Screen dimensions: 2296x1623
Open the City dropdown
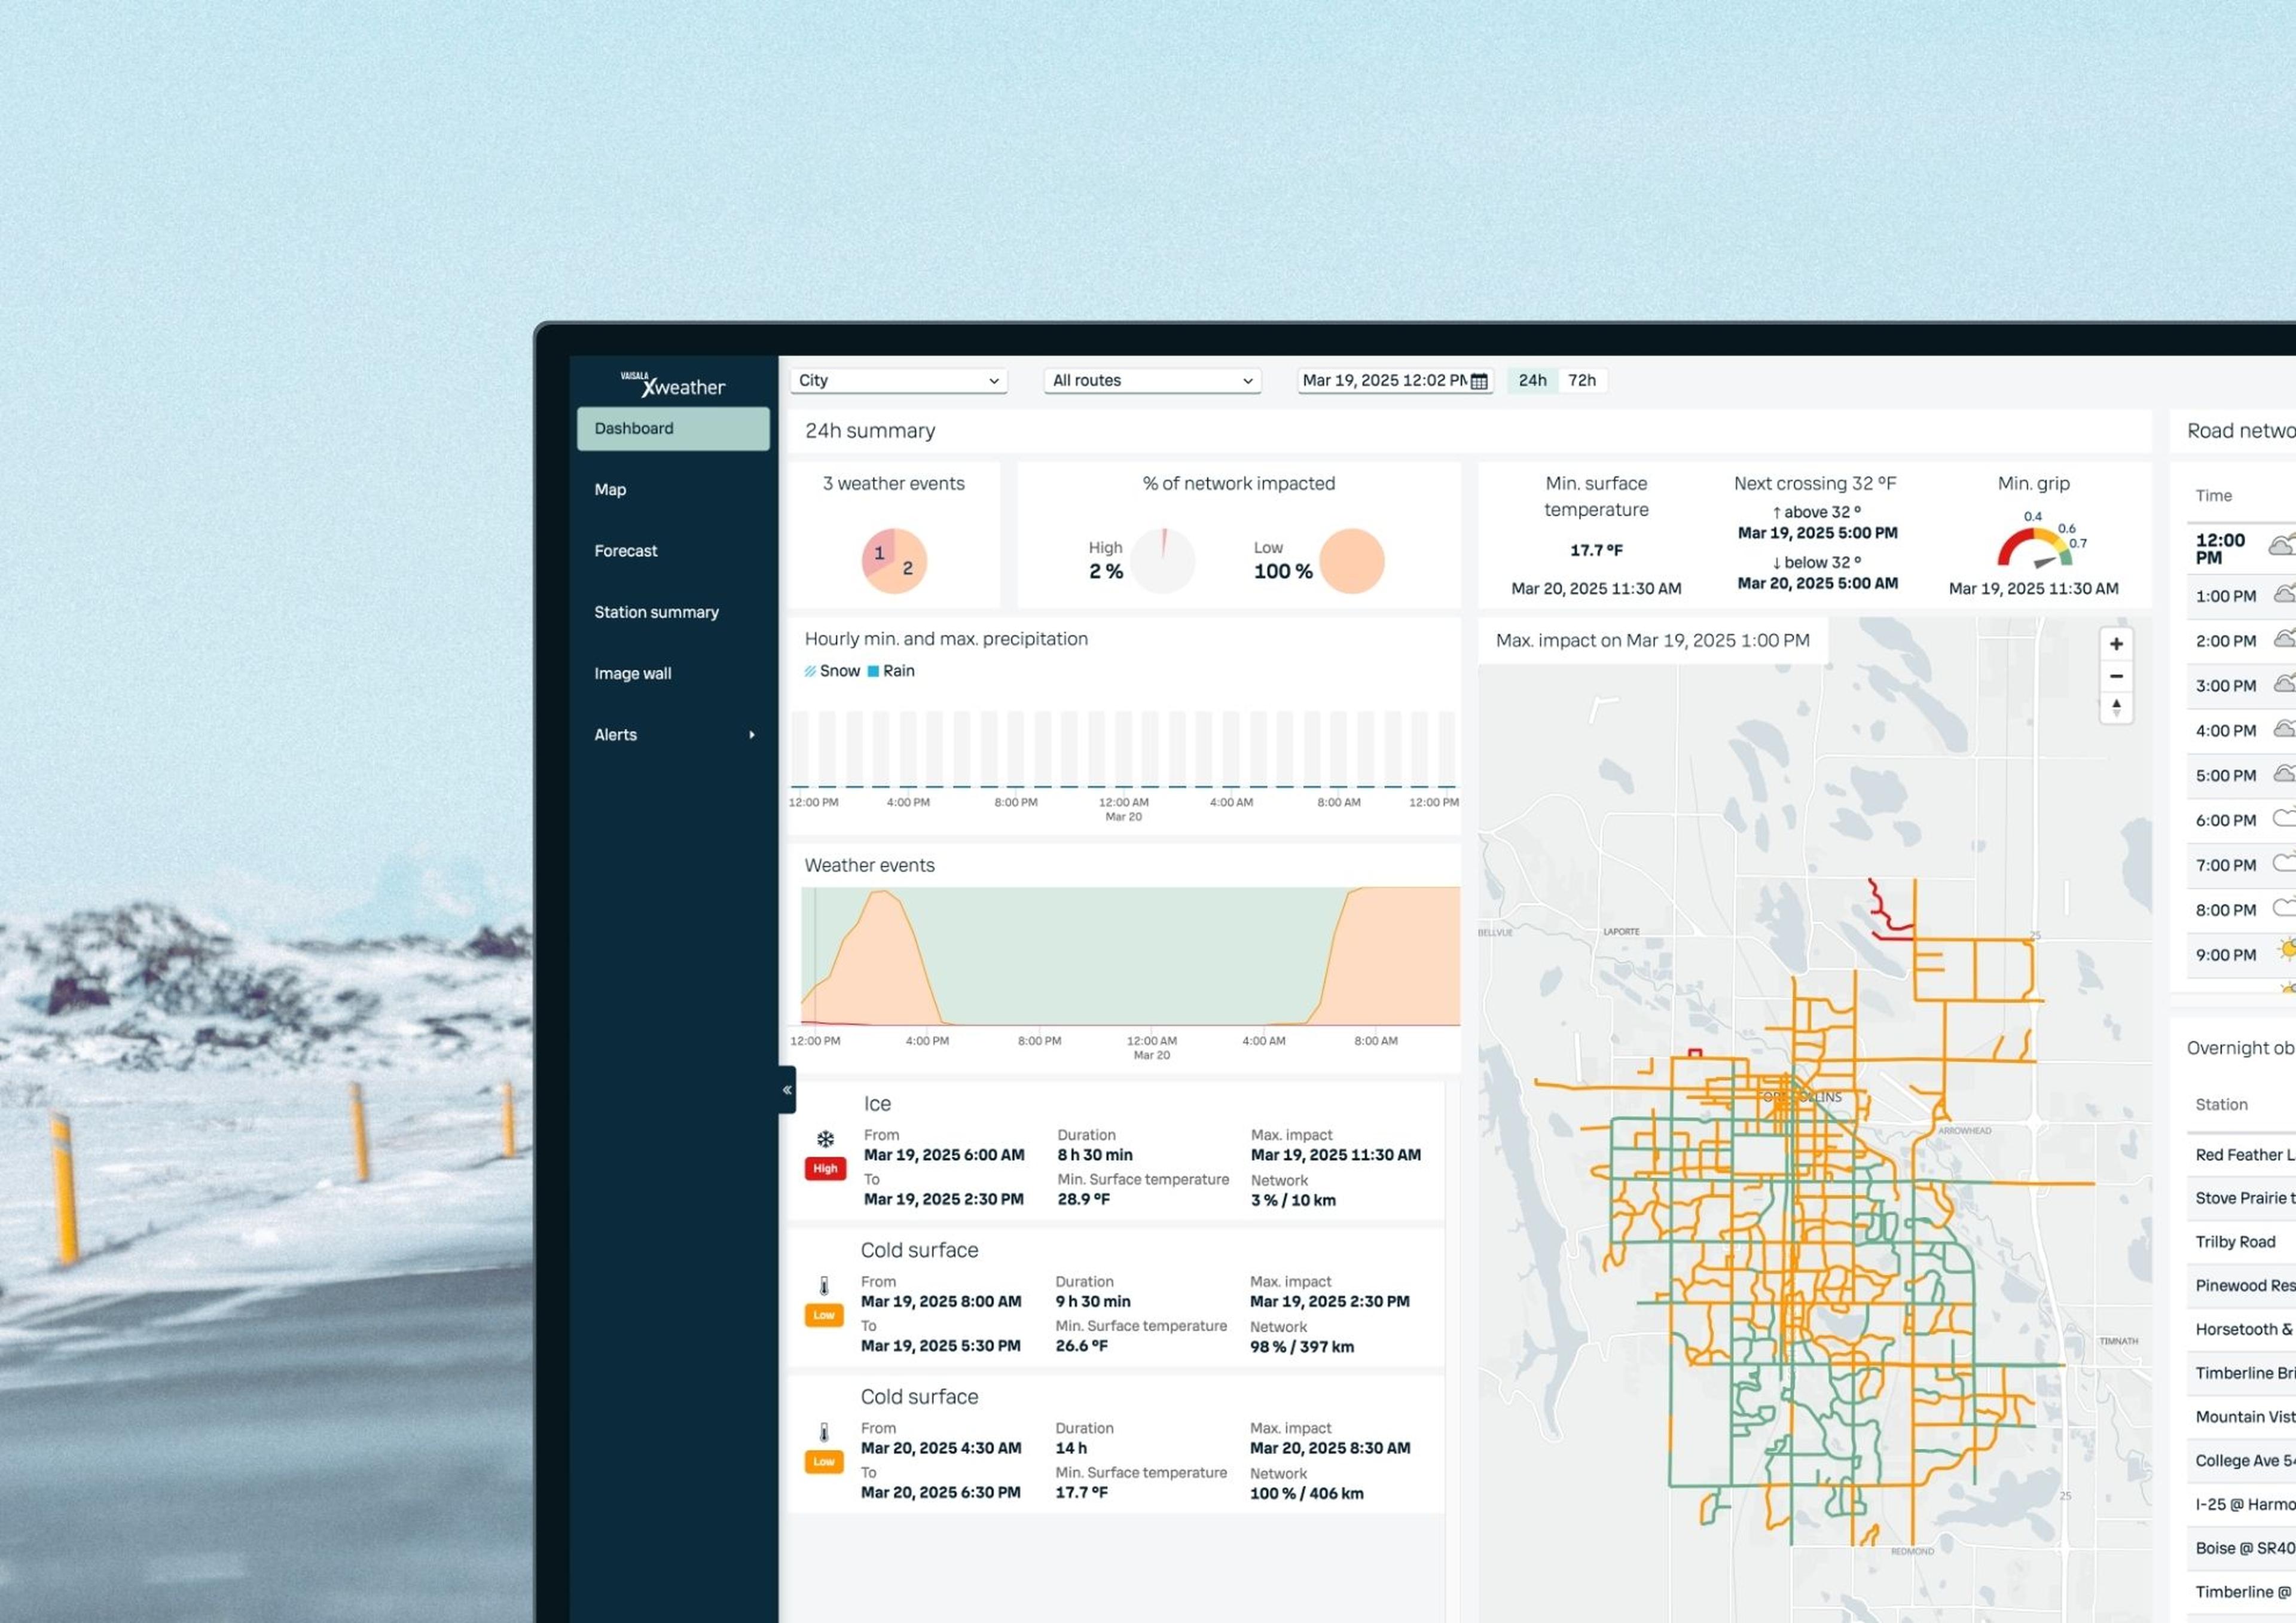(897, 380)
